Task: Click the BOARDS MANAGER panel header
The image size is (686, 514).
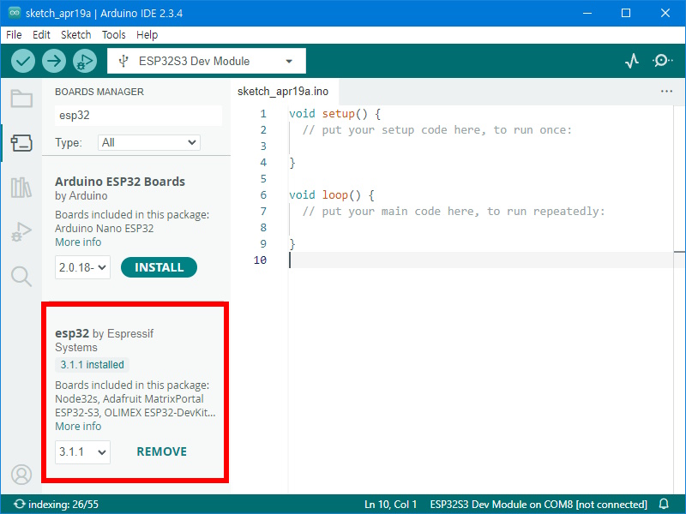Action: pyautogui.click(x=99, y=92)
